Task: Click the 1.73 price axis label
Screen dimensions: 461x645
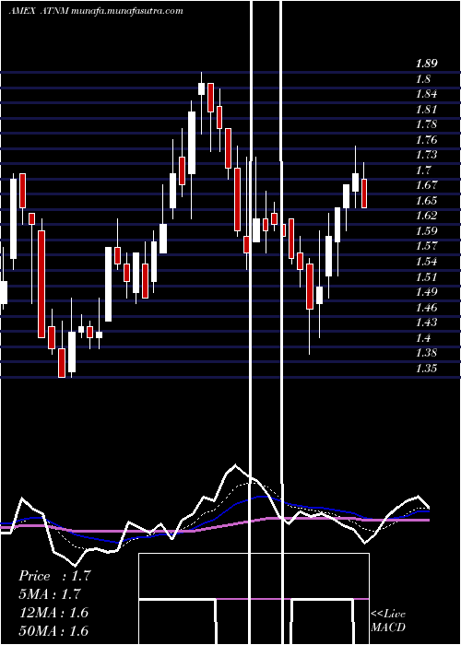Action: [426, 155]
